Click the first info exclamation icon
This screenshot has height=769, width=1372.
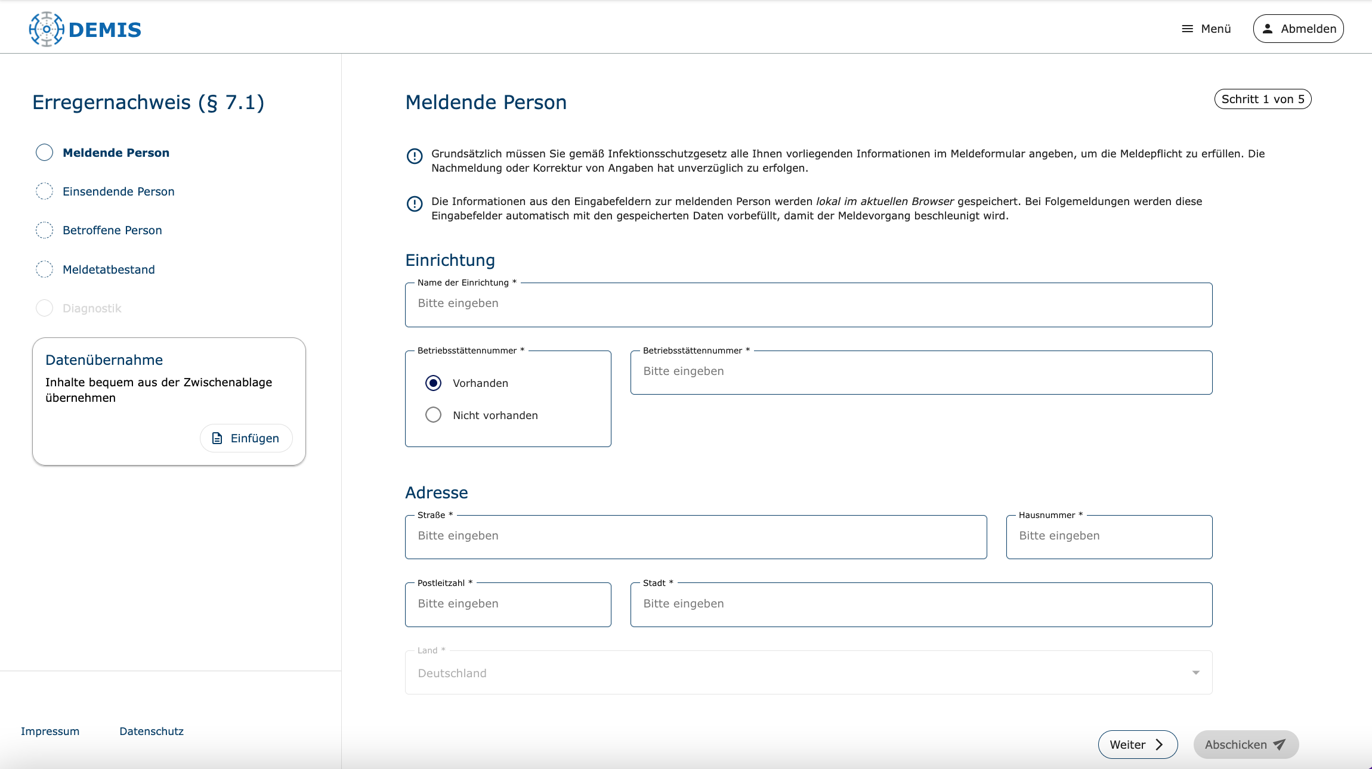click(x=415, y=156)
